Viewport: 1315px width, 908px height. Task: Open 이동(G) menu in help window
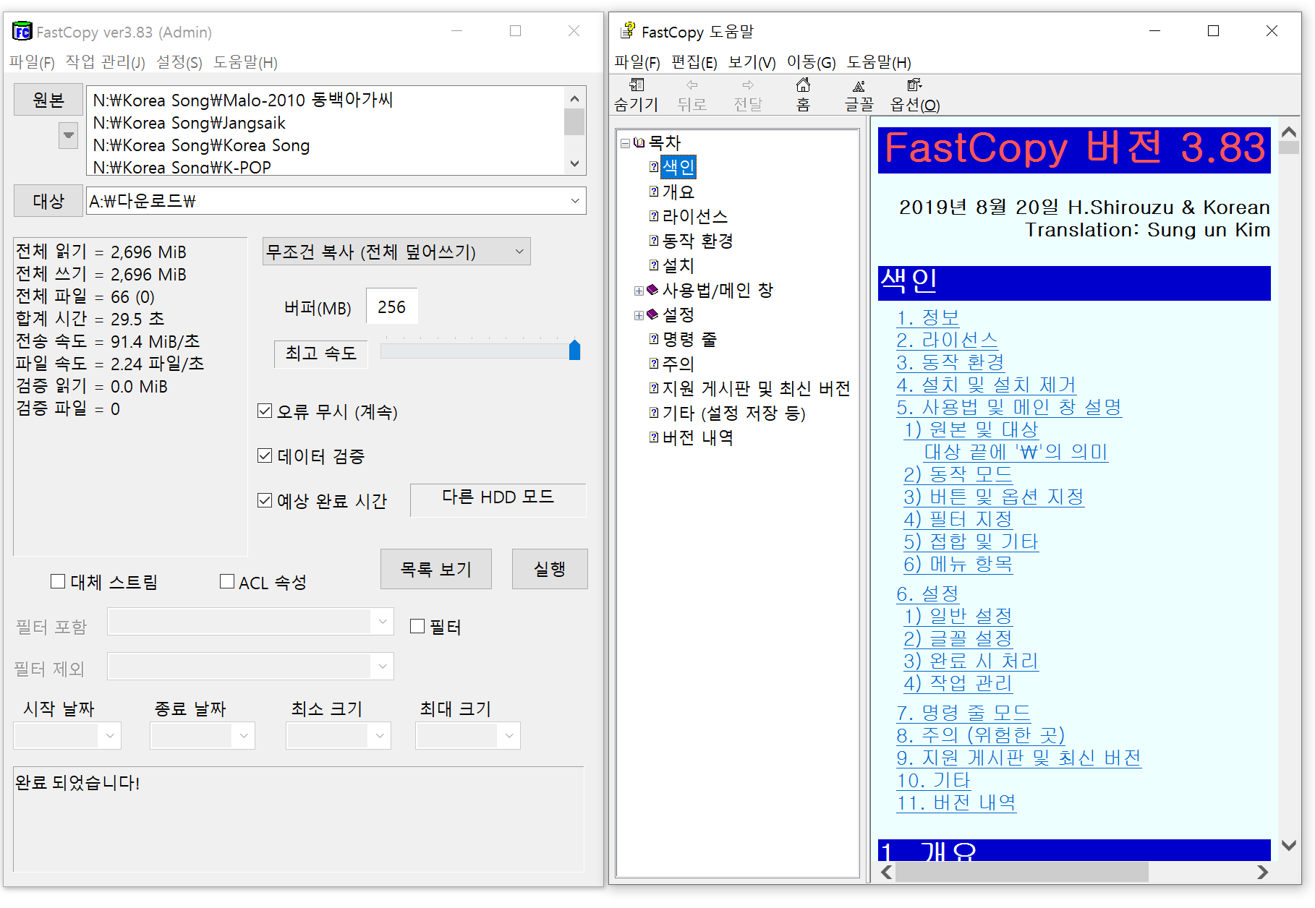click(x=811, y=62)
